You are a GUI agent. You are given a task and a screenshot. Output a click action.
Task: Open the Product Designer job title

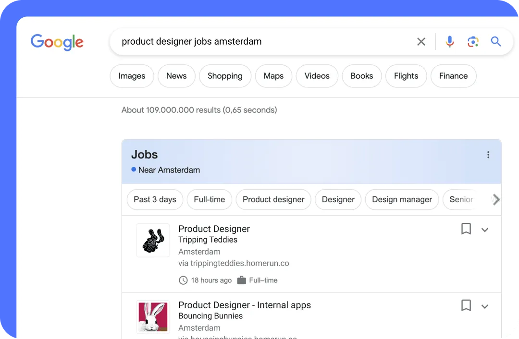tap(214, 229)
